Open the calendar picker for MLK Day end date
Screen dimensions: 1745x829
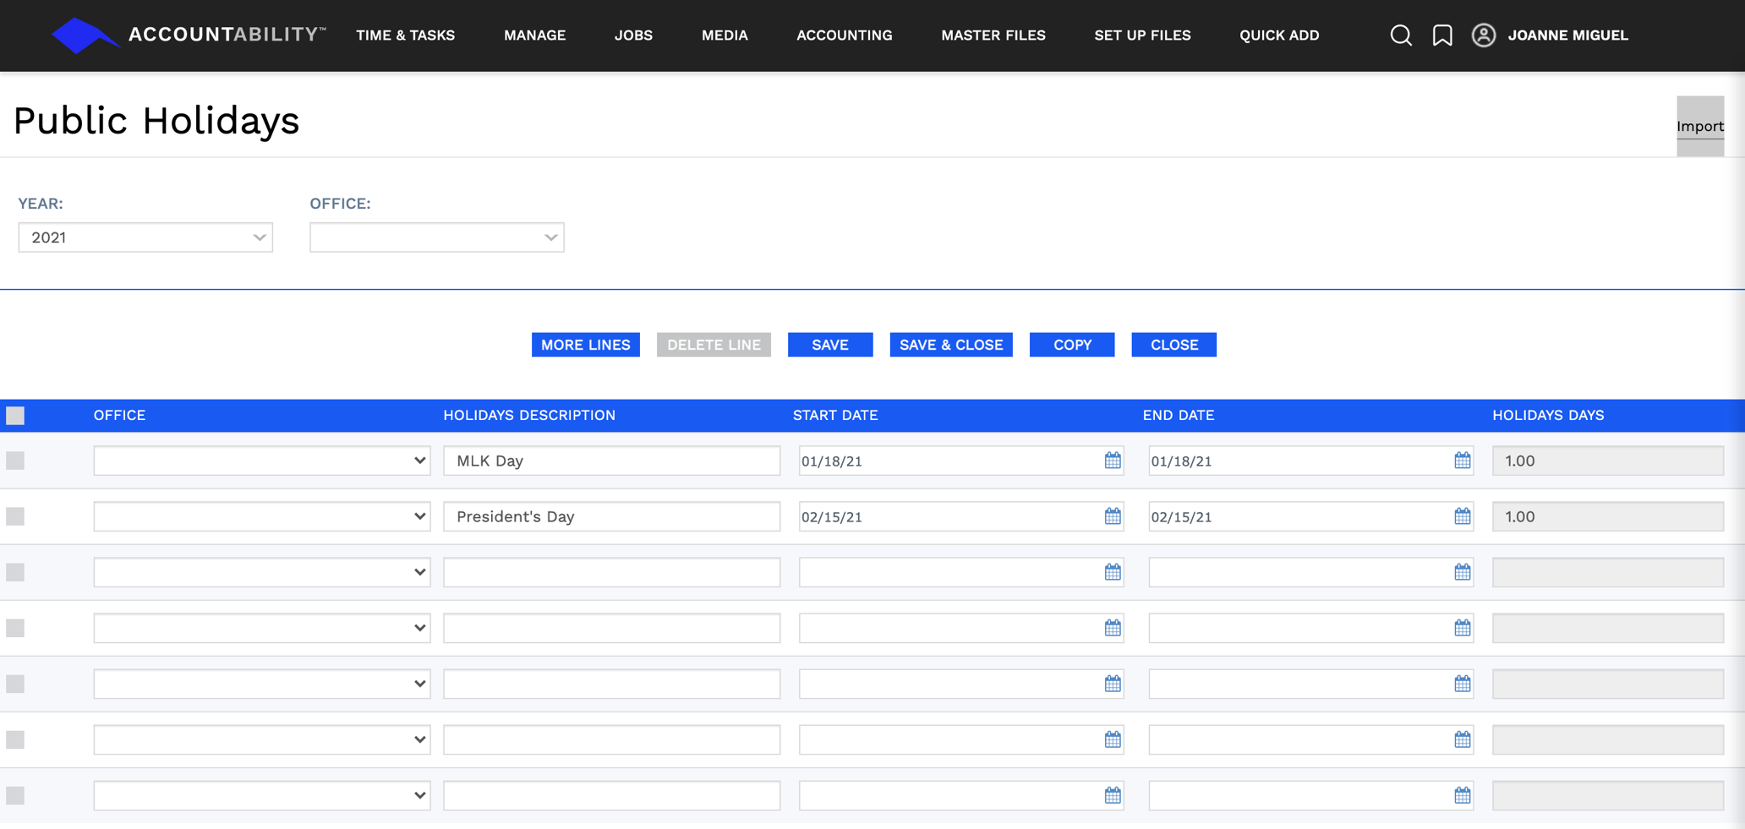1462,461
